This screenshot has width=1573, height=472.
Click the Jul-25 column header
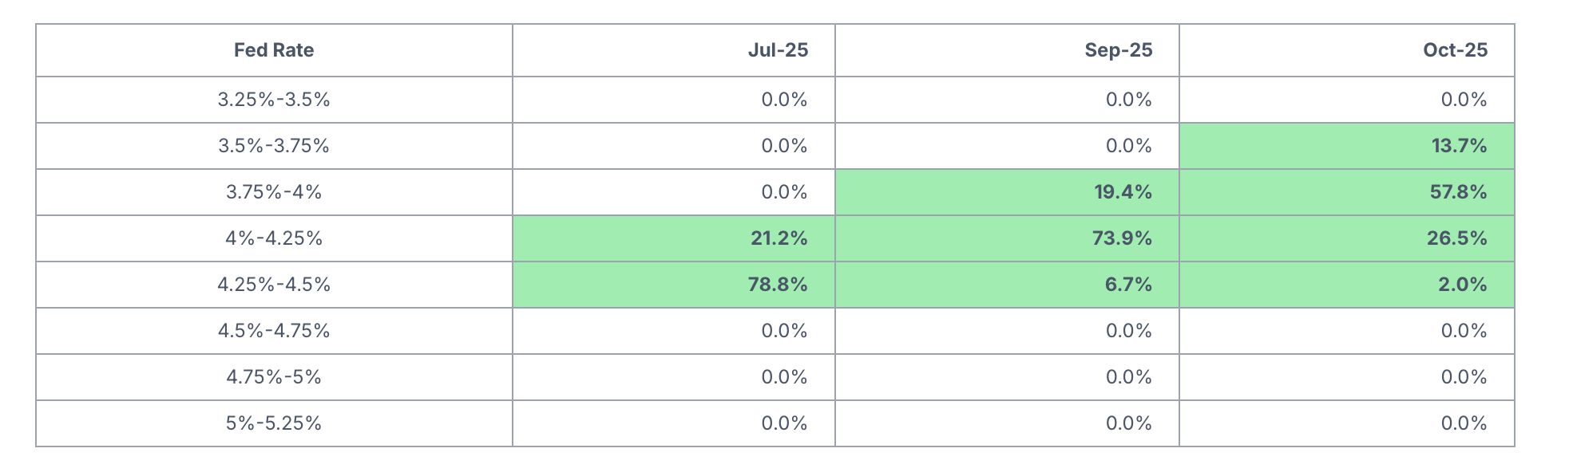(778, 50)
